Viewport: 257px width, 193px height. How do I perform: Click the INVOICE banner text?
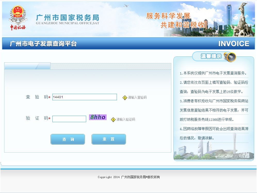234,44
